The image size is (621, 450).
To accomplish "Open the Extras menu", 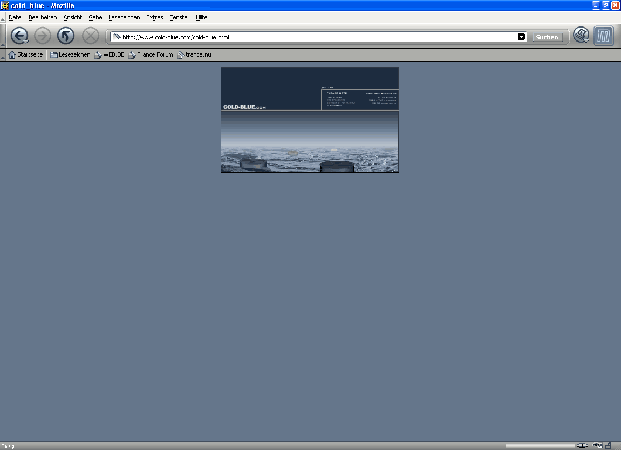I will (x=154, y=17).
